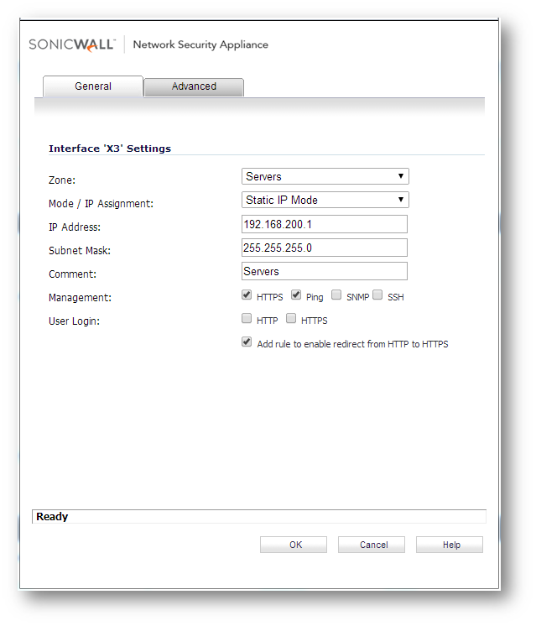
Task: Enable HTTP for User Login
Action: coord(247,319)
